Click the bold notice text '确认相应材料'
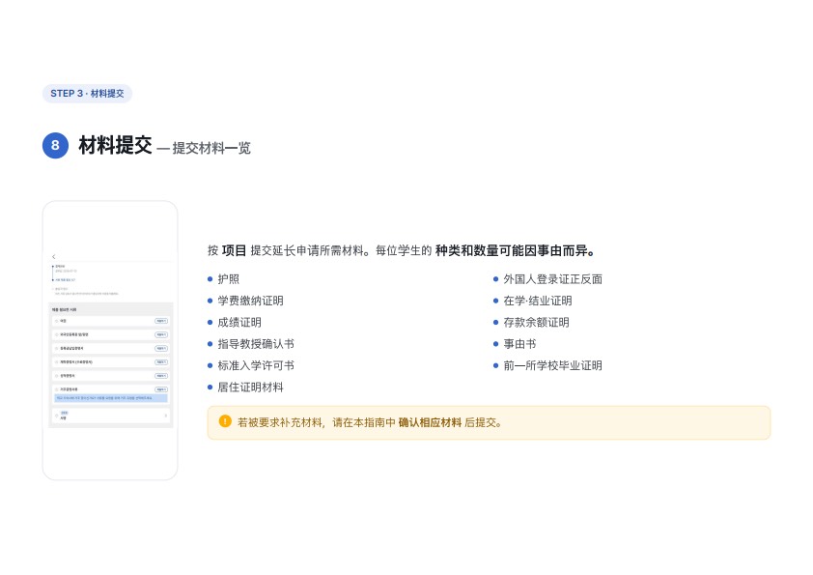The image size is (813, 575). (430, 422)
